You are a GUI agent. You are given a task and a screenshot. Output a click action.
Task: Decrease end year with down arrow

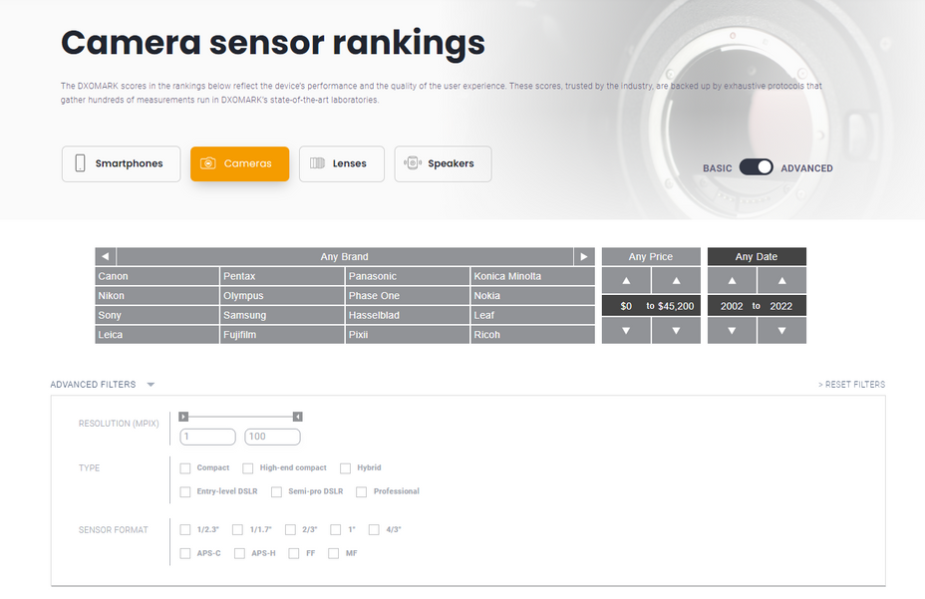(781, 331)
